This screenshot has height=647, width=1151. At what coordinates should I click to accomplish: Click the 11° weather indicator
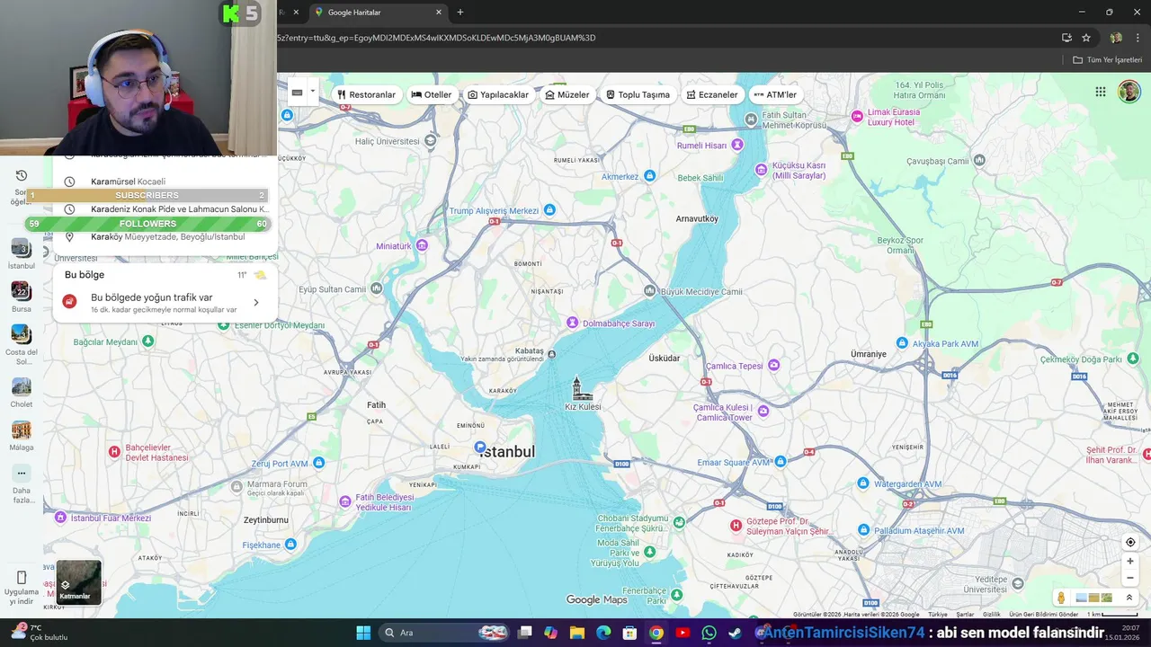[252, 275]
